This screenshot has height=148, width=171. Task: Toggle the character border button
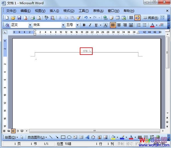[105, 25]
